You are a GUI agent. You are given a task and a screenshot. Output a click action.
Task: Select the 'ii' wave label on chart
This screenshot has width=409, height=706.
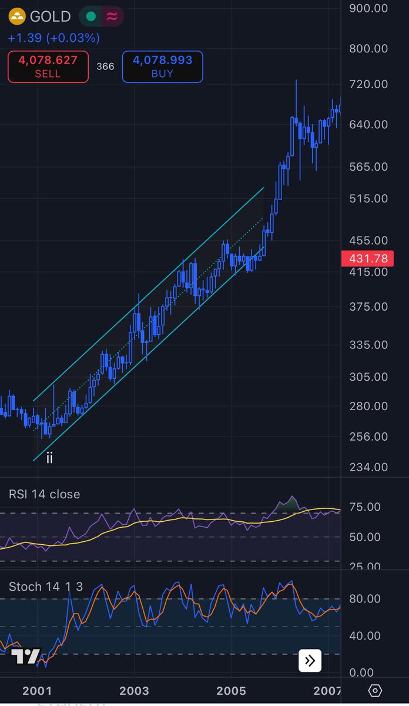(x=49, y=458)
